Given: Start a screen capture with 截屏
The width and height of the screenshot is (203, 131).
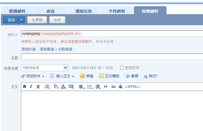Looking at the screenshot, I should [x=132, y=76].
